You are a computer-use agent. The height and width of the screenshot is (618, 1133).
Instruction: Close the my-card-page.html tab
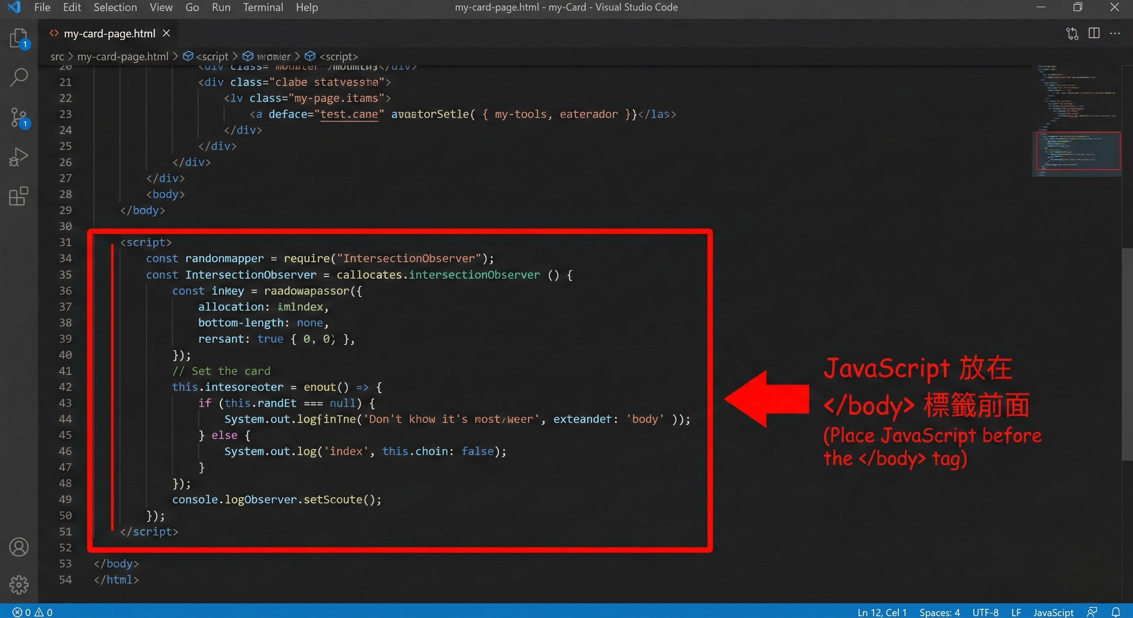166,33
